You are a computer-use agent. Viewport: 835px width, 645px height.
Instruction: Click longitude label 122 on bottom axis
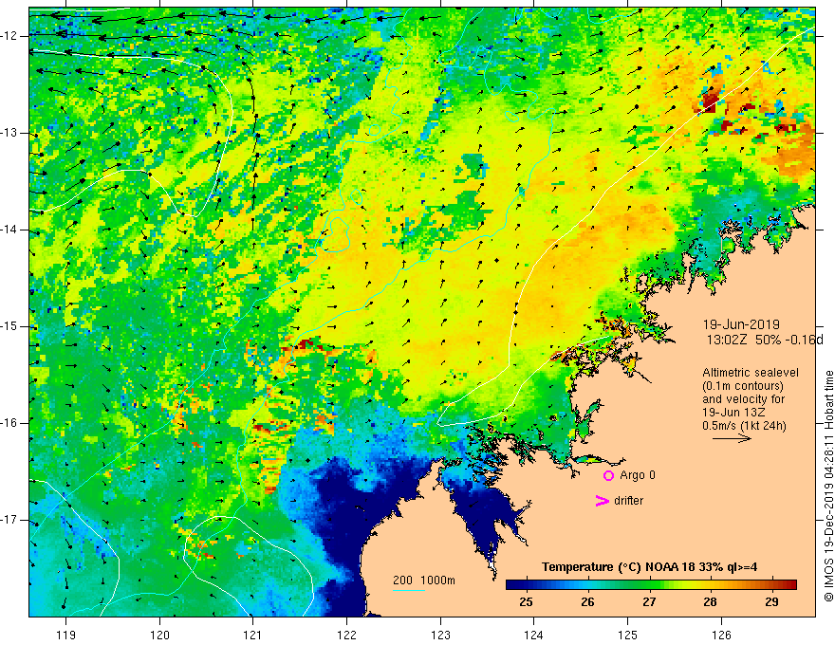click(346, 635)
